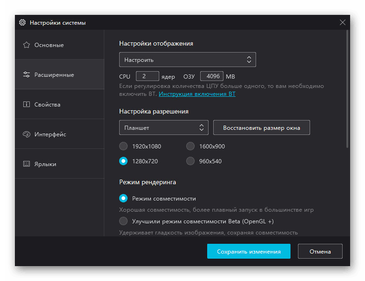This screenshot has height=281, width=365.
Task: Open the Настроить display settings dropdown
Action: coord(187,60)
